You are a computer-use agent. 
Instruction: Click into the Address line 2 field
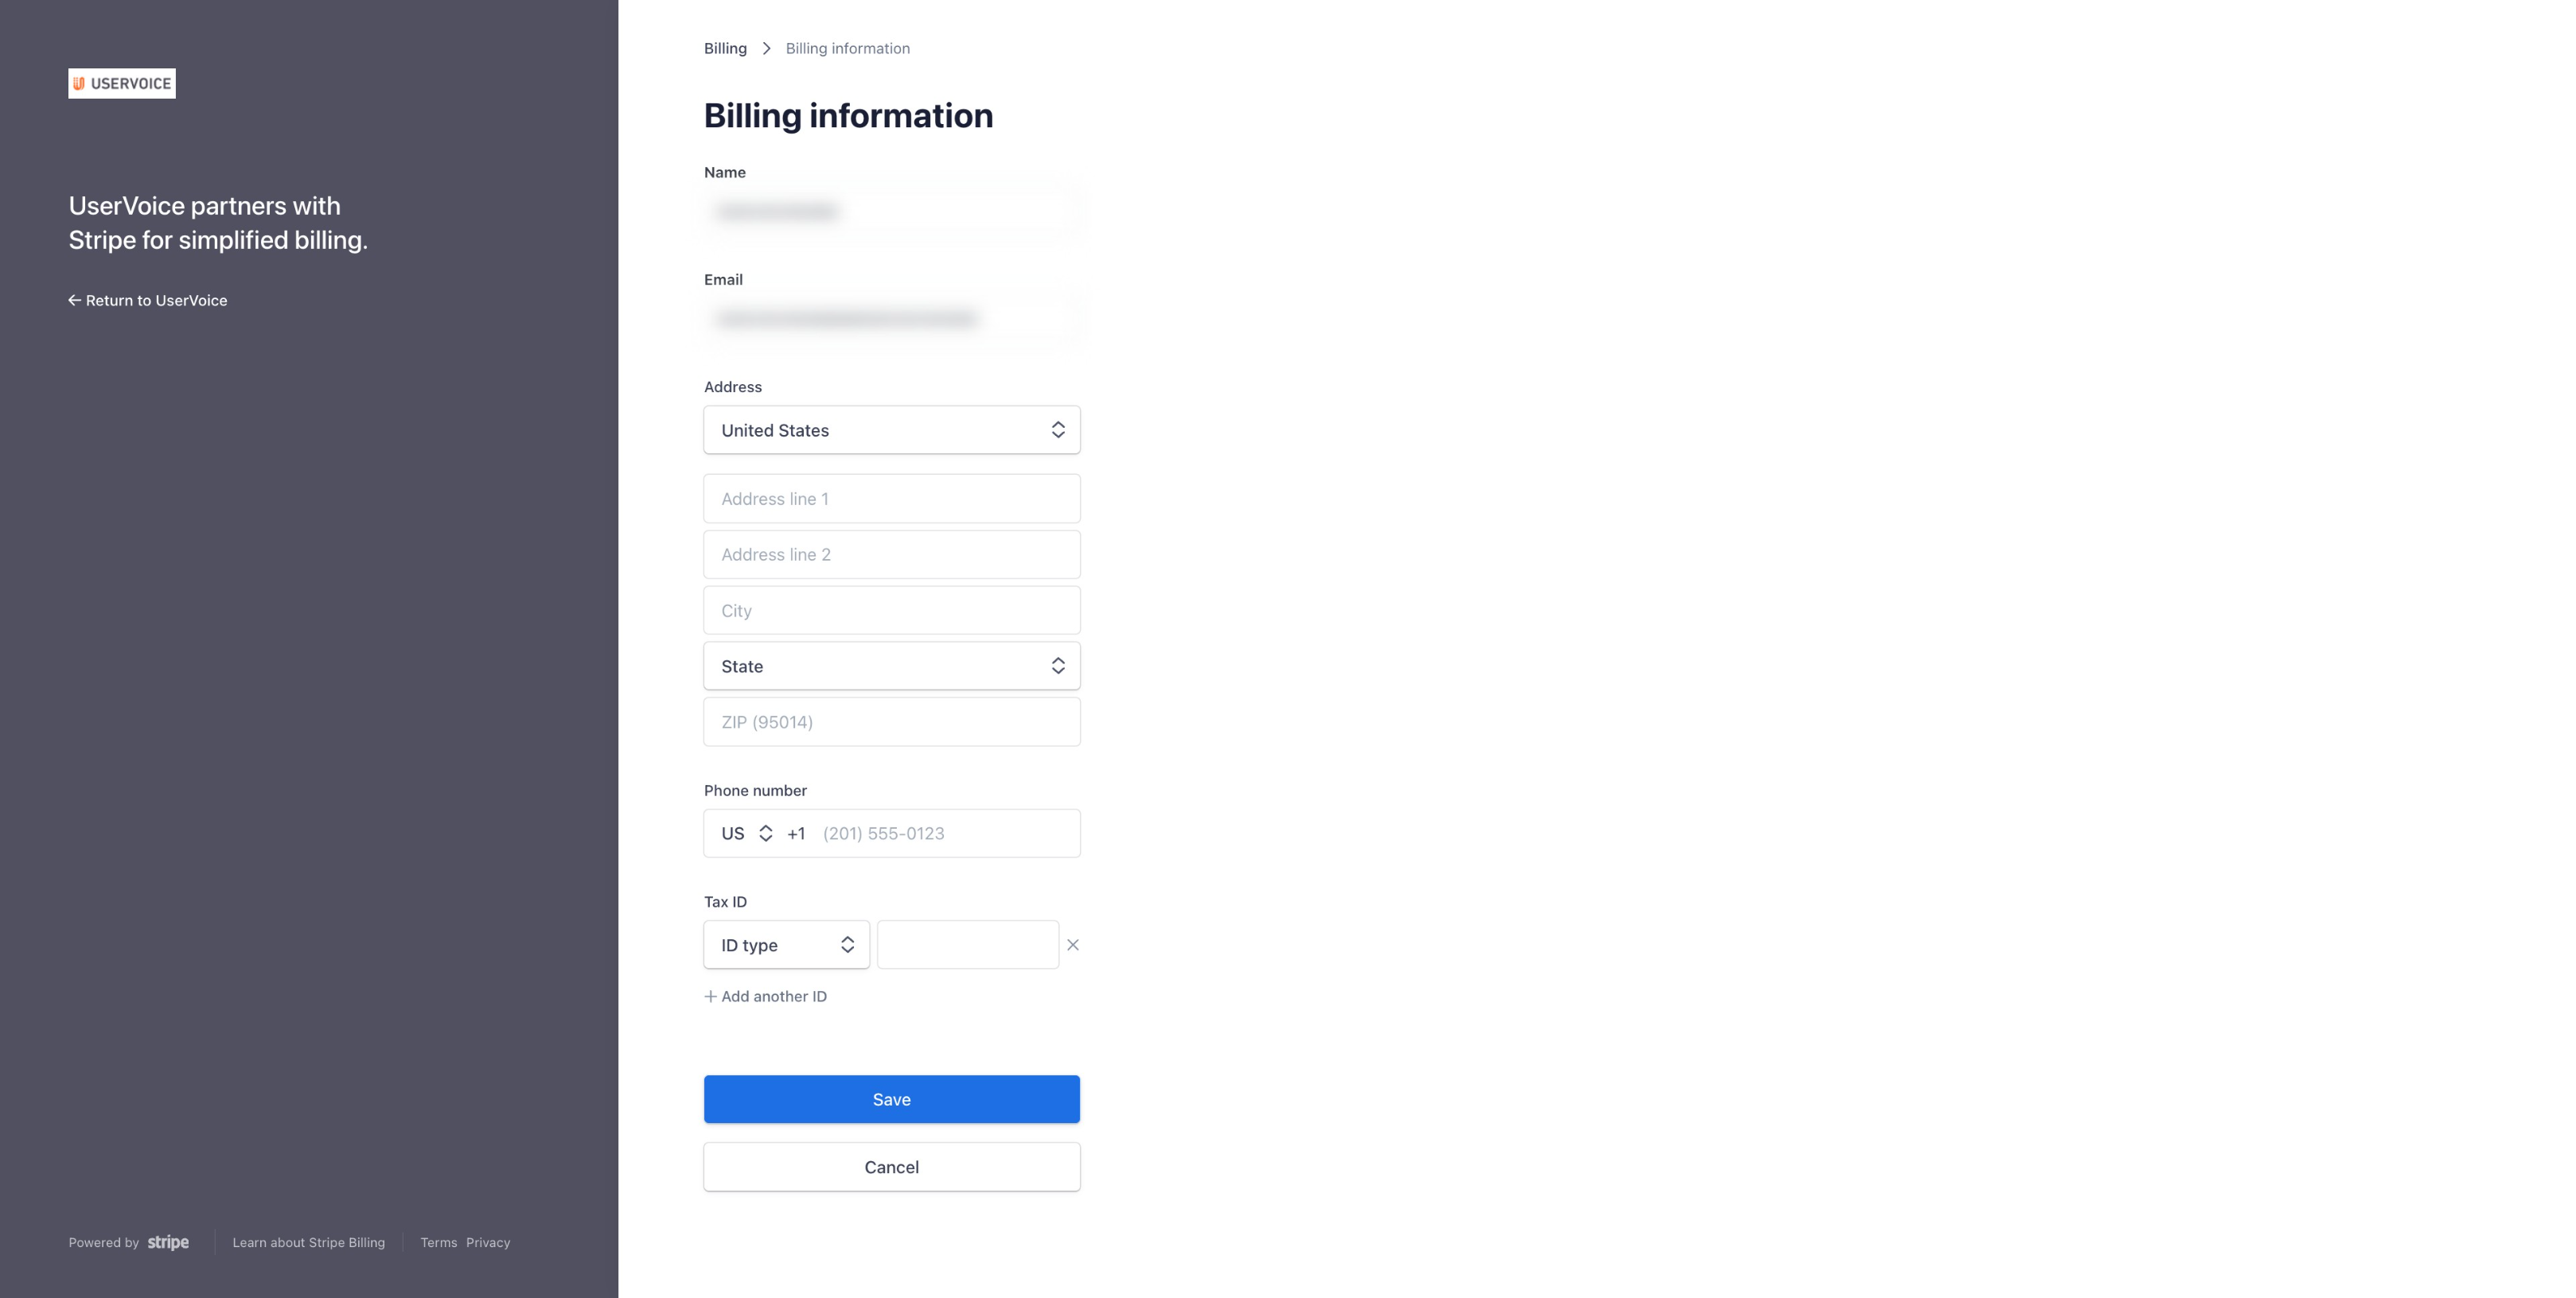point(891,554)
